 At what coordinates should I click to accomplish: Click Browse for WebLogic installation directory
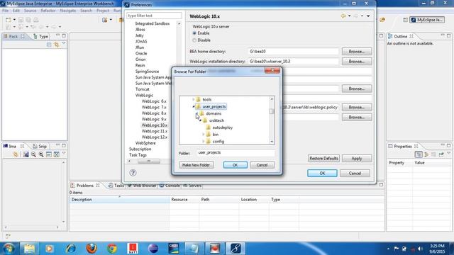357,62
